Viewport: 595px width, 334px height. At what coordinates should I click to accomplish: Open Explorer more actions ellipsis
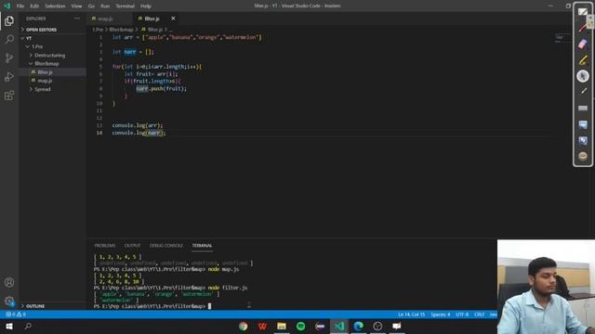pos(77,19)
